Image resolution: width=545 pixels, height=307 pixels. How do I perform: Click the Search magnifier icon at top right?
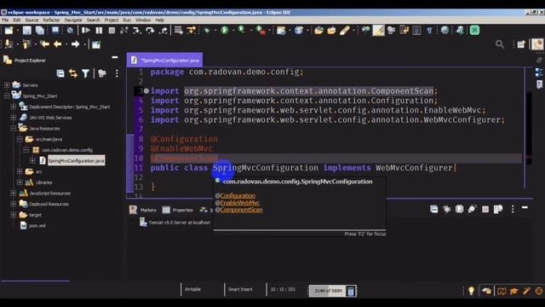[500, 44]
